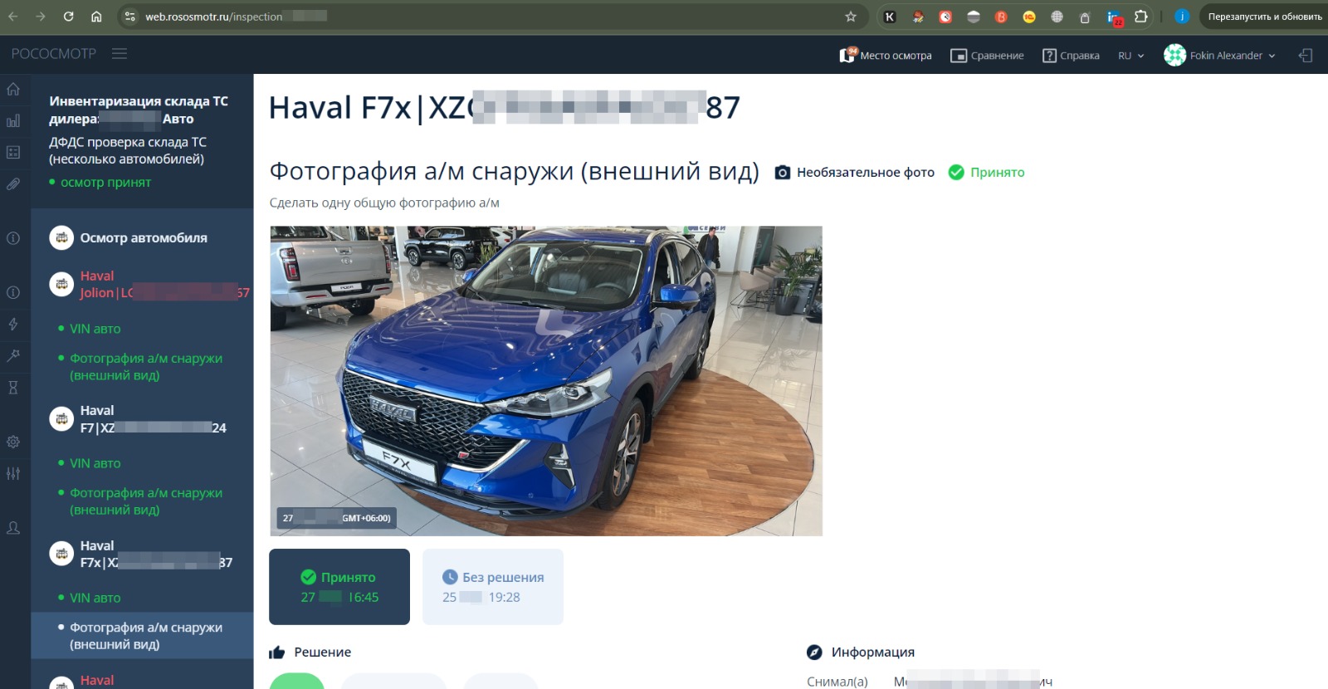
Task: Select Haval F7 vehicle ending 24
Action: (x=139, y=419)
